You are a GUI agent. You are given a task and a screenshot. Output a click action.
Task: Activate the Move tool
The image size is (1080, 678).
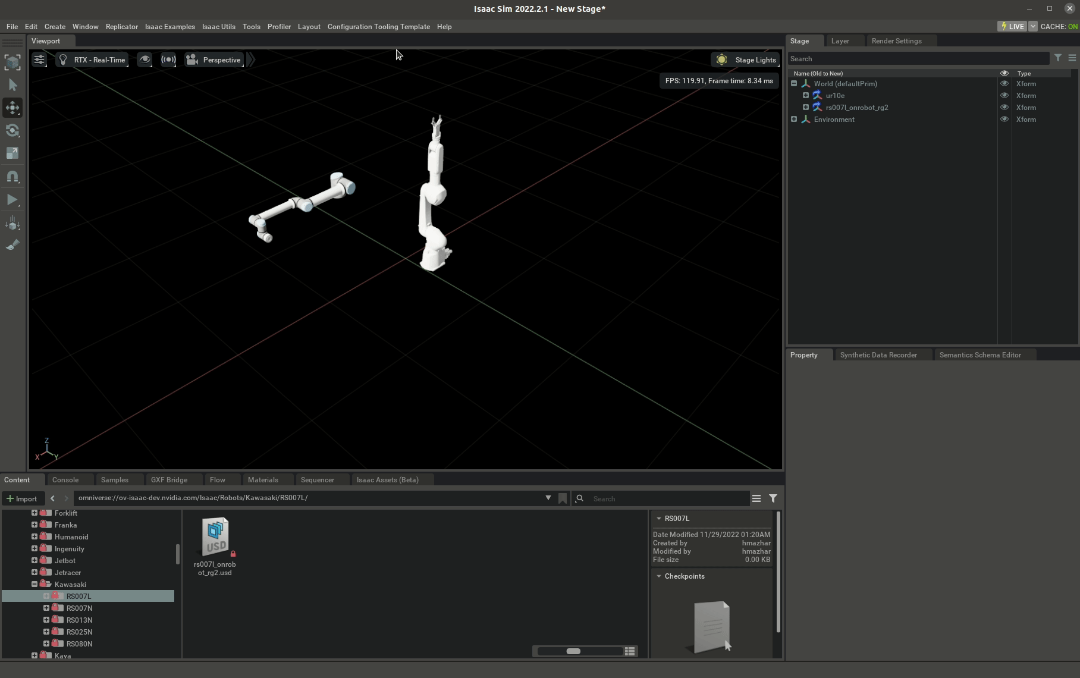12,108
